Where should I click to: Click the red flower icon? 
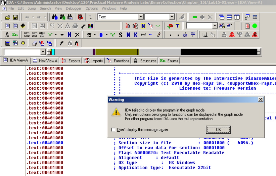click(170, 26)
